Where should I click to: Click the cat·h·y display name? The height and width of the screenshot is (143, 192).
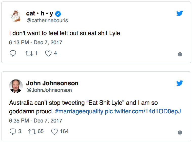[x=40, y=14]
